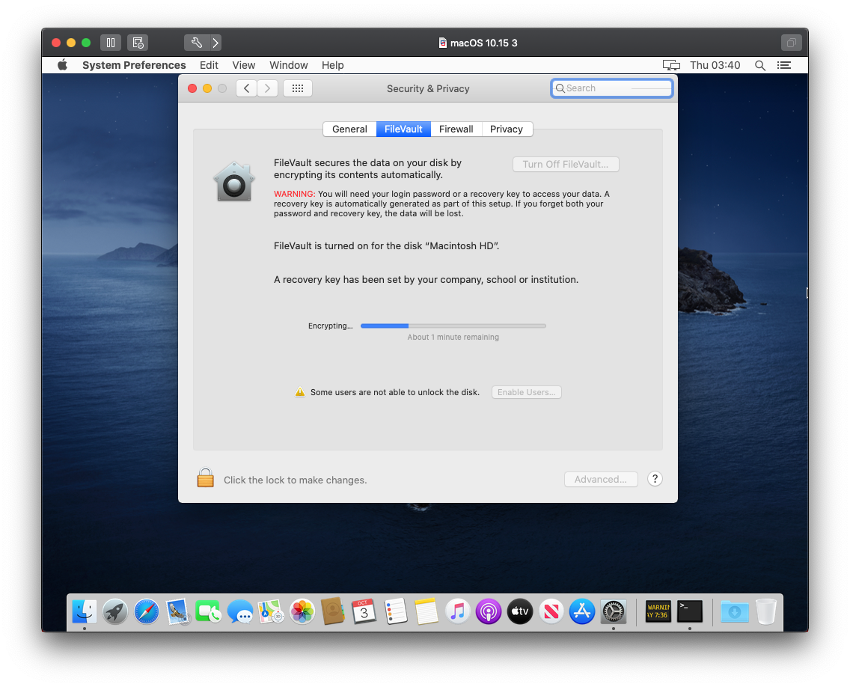Launch Terminal from the Dock

point(690,611)
